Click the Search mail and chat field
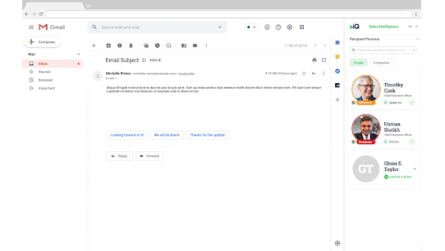This screenshot has height=251, width=445. click(157, 27)
